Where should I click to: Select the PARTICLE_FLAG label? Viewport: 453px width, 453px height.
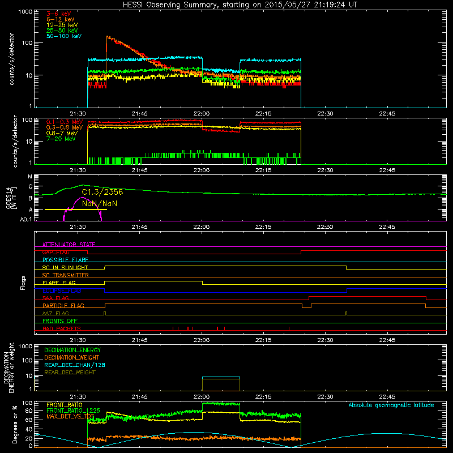pos(63,305)
